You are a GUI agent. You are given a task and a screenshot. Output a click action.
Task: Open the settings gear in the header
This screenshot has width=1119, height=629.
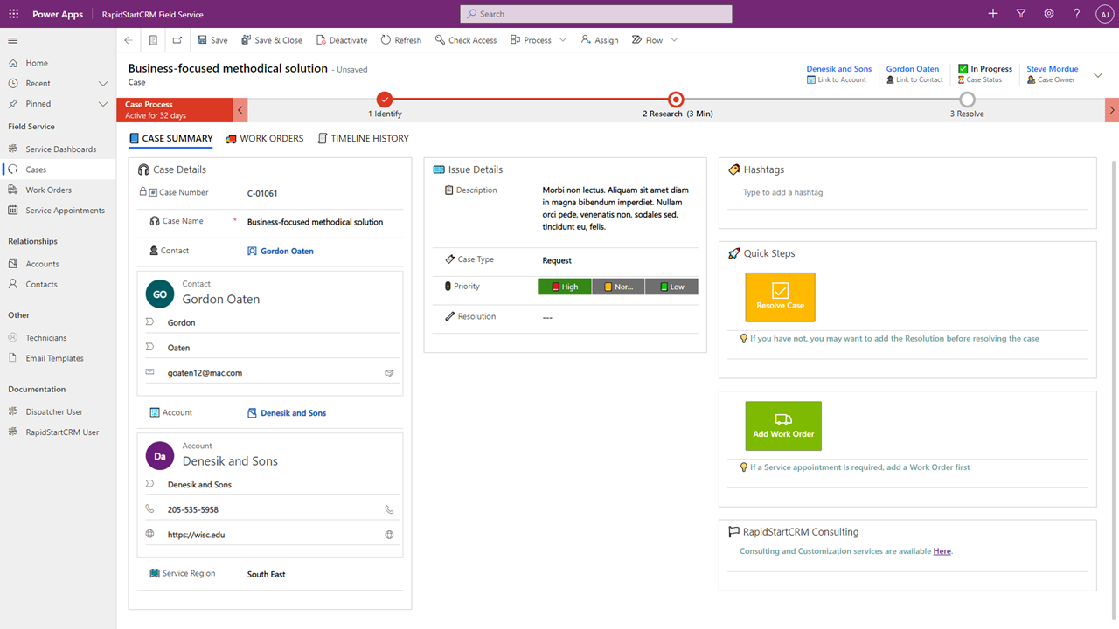point(1049,14)
